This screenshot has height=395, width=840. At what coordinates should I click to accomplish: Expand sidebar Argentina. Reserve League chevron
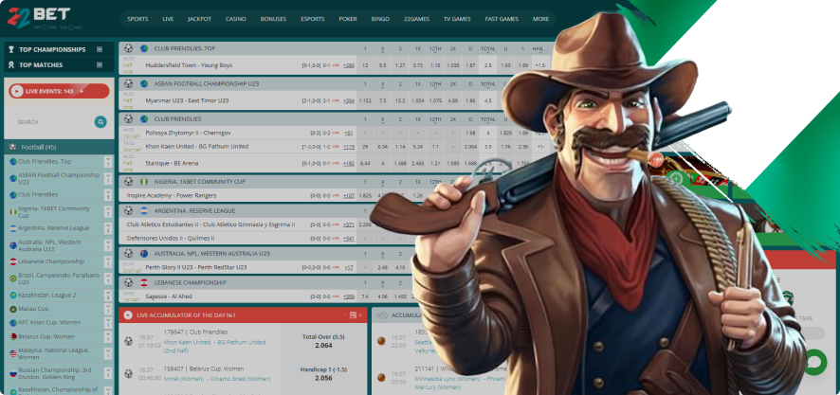click(108, 228)
